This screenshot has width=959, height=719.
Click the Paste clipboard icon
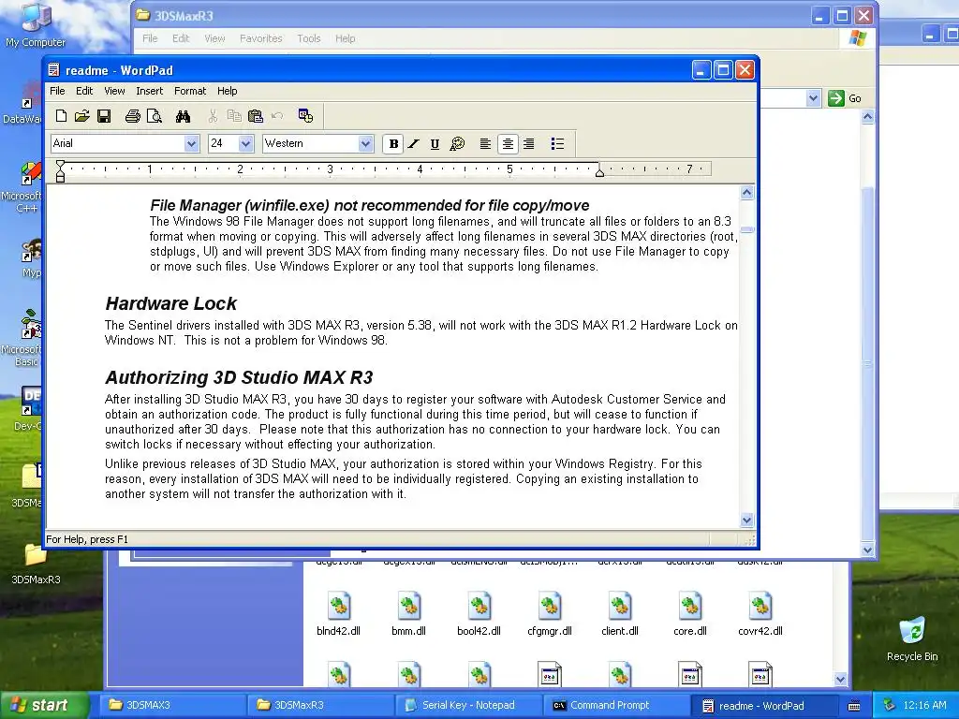(255, 115)
